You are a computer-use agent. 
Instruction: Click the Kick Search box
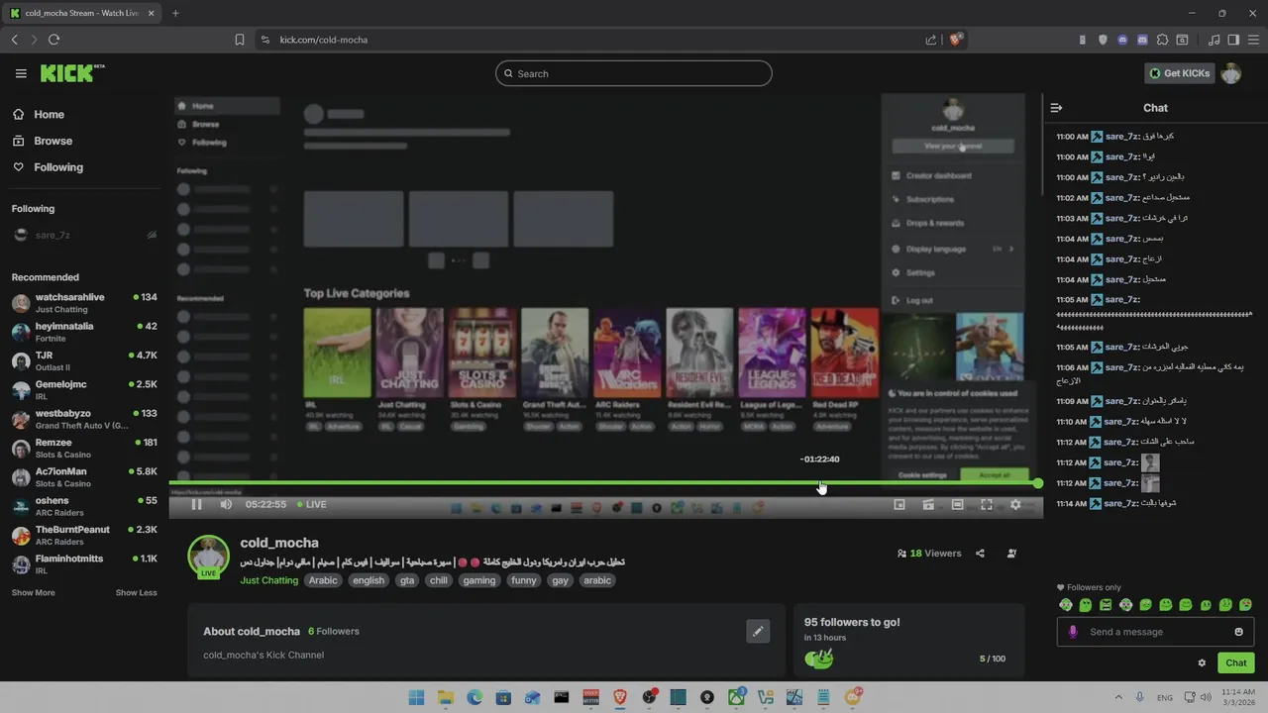pyautogui.click(x=634, y=73)
